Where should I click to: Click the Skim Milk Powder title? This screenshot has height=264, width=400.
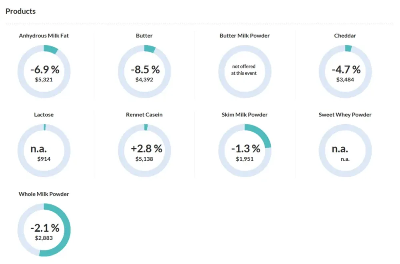[x=244, y=115]
